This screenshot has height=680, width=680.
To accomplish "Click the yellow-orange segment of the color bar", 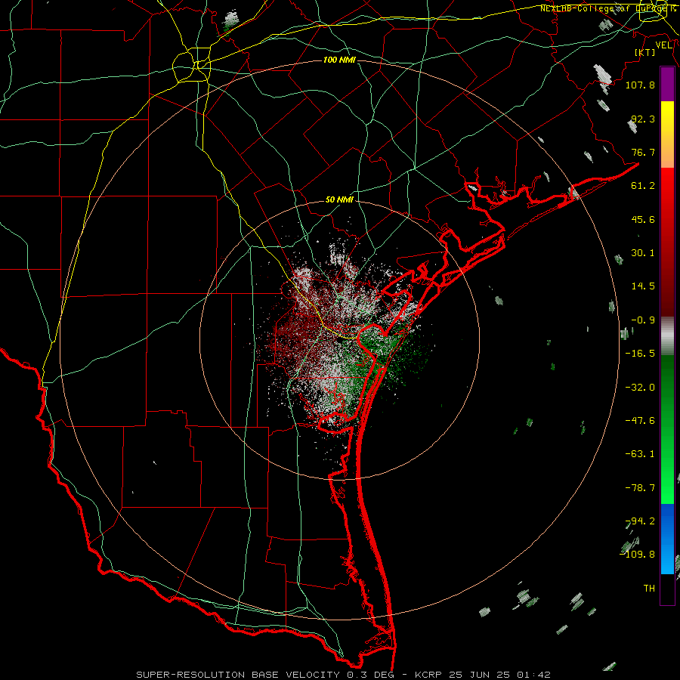I will (x=667, y=134).
